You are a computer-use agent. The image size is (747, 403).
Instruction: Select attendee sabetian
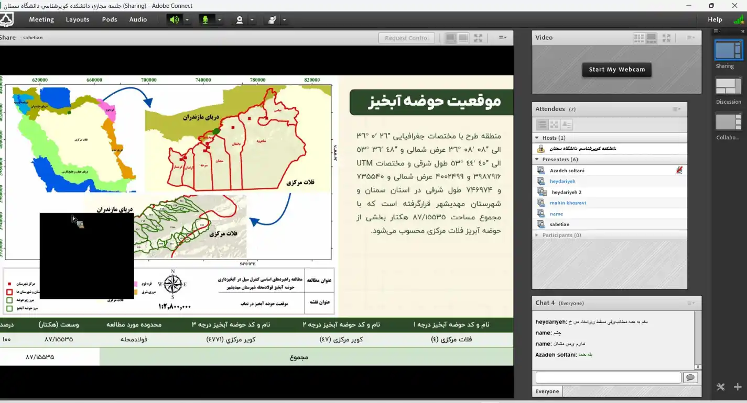tap(610, 224)
